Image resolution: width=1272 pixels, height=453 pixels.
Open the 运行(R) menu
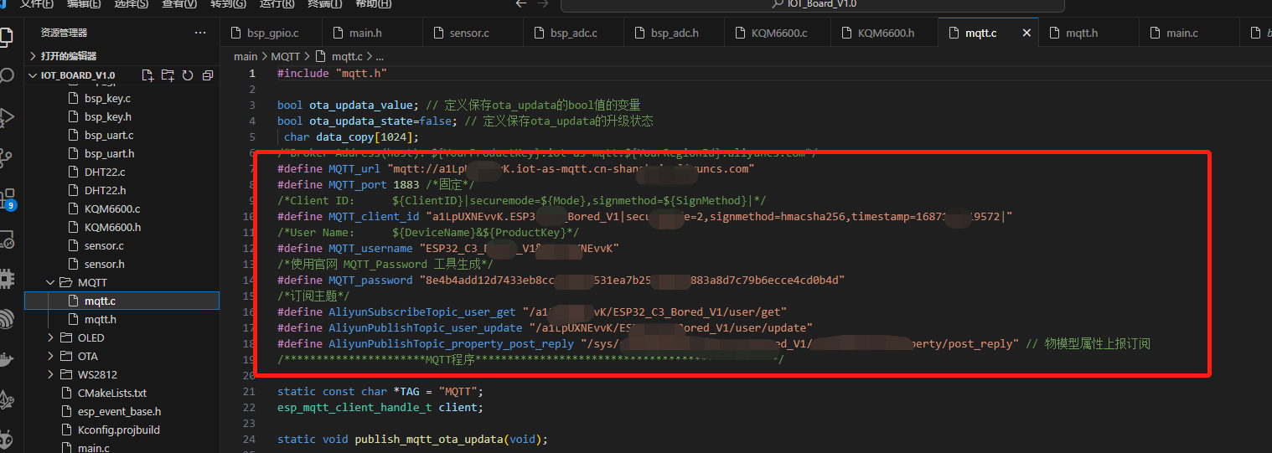[277, 4]
